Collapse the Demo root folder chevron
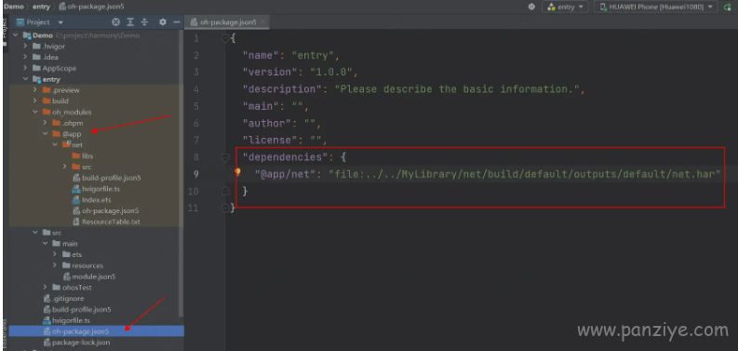The image size is (738, 351). (x=16, y=35)
